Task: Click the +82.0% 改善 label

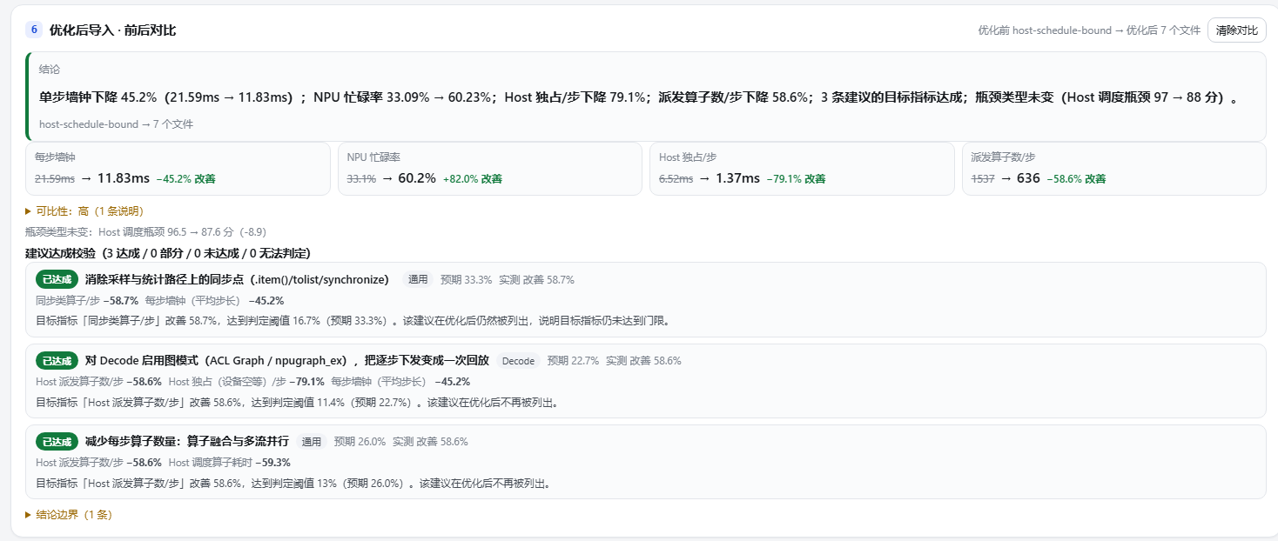Action: (473, 179)
